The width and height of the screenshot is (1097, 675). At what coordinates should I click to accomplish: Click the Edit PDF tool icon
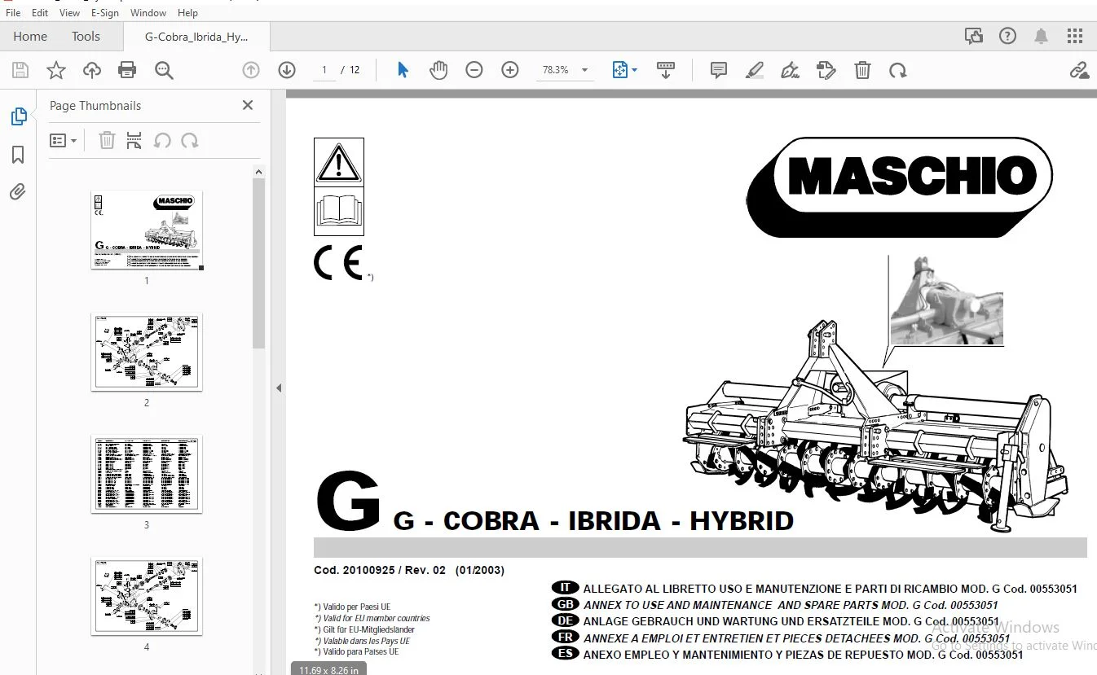coord(826,71)
